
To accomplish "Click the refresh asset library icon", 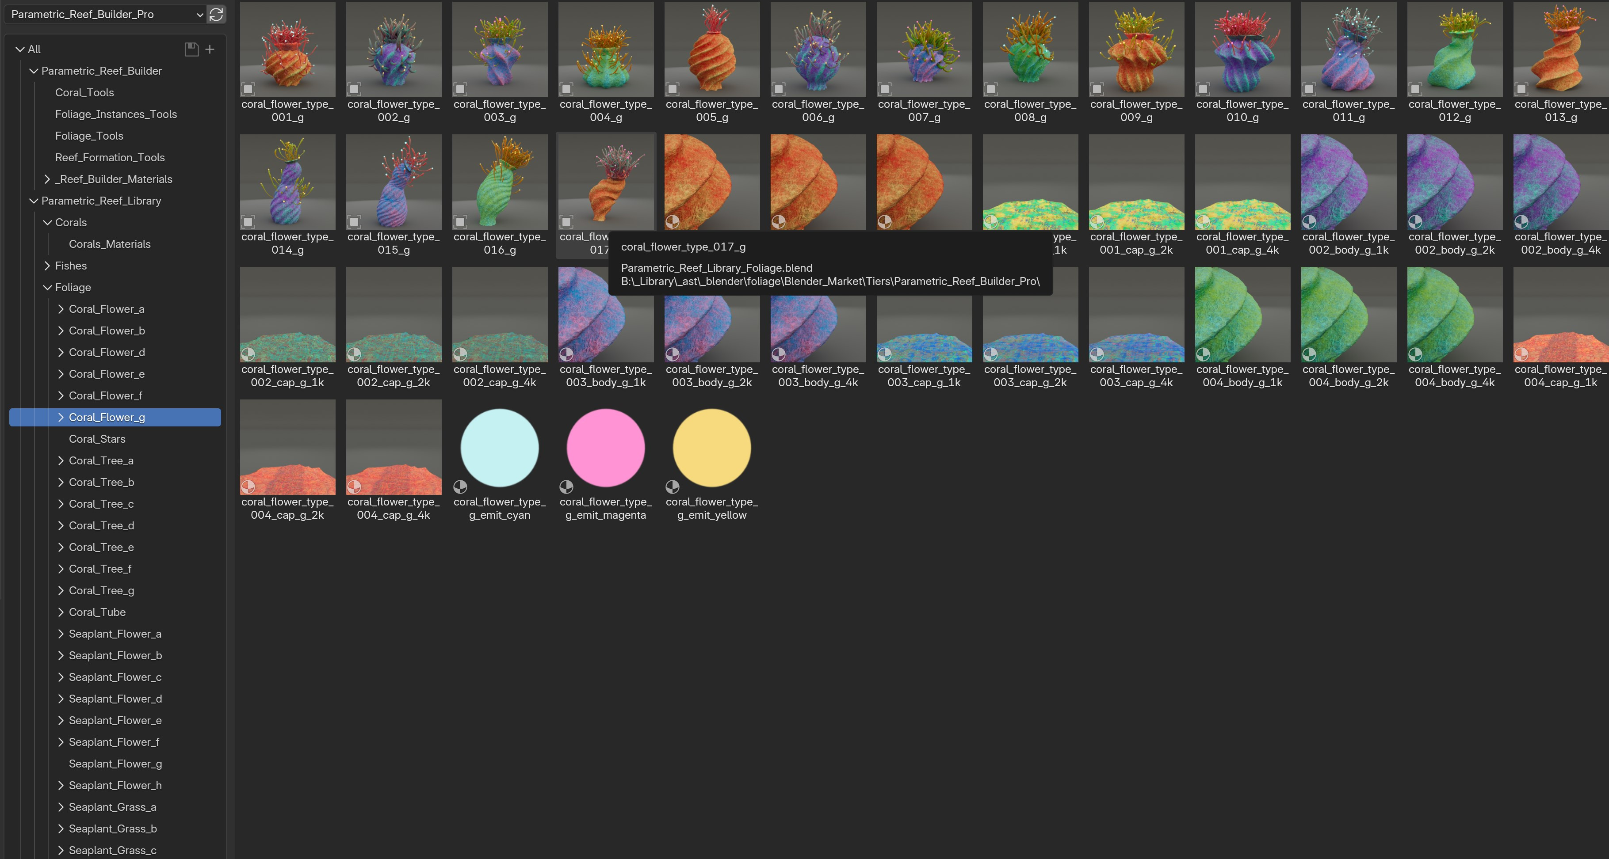I will [x=216, y=14].
